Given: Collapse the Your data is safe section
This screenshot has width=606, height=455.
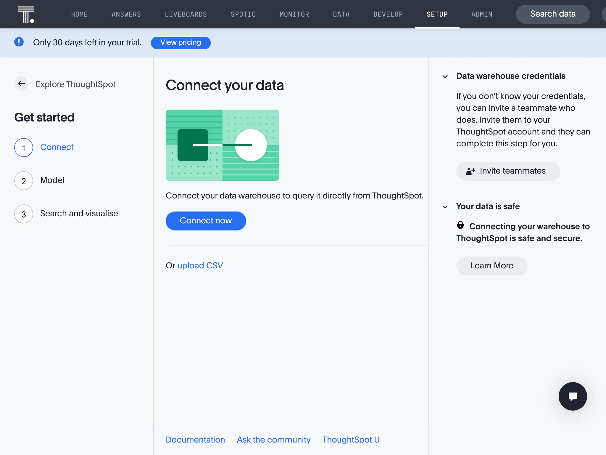Looking at the screenshot, I should [x=445, y=207].
